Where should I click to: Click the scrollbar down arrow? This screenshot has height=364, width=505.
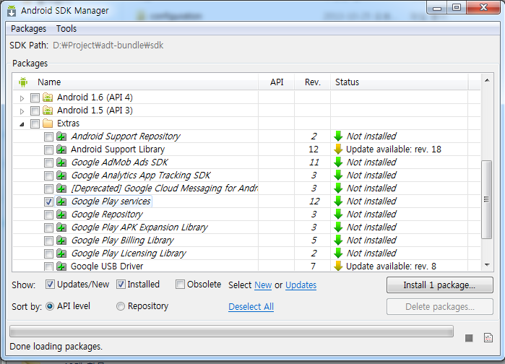click(x=487, y=265)
